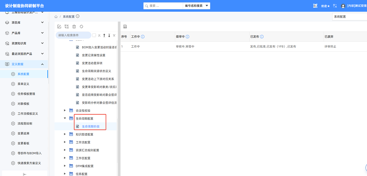Click the 评审终止 table cell
367x176 pixels.
tap(330, 47)
